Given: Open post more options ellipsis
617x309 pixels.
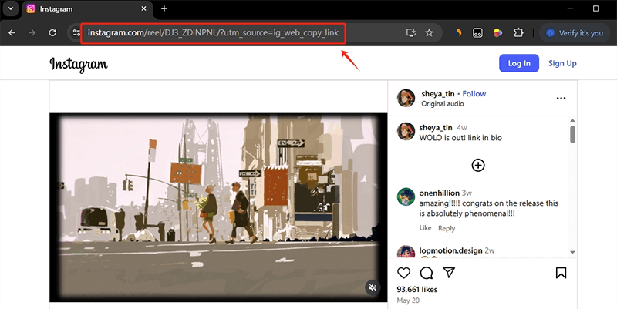Looking at the screenshot, I should (561, 99).
